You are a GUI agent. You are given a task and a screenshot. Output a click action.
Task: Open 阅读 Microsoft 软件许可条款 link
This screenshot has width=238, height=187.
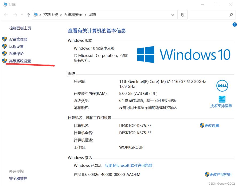pos(128,165)
